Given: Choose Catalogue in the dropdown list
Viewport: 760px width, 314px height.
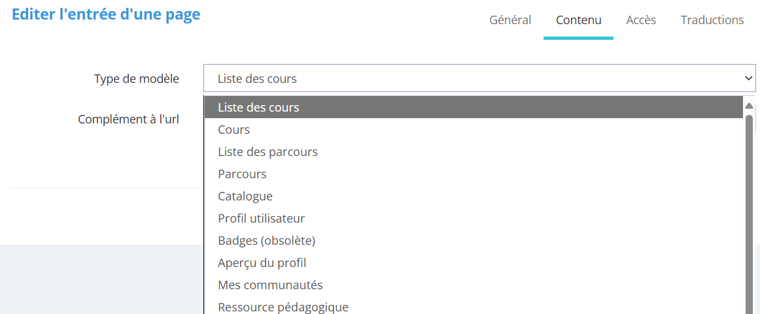Looking at the screenshot, I should coord(245,196).
